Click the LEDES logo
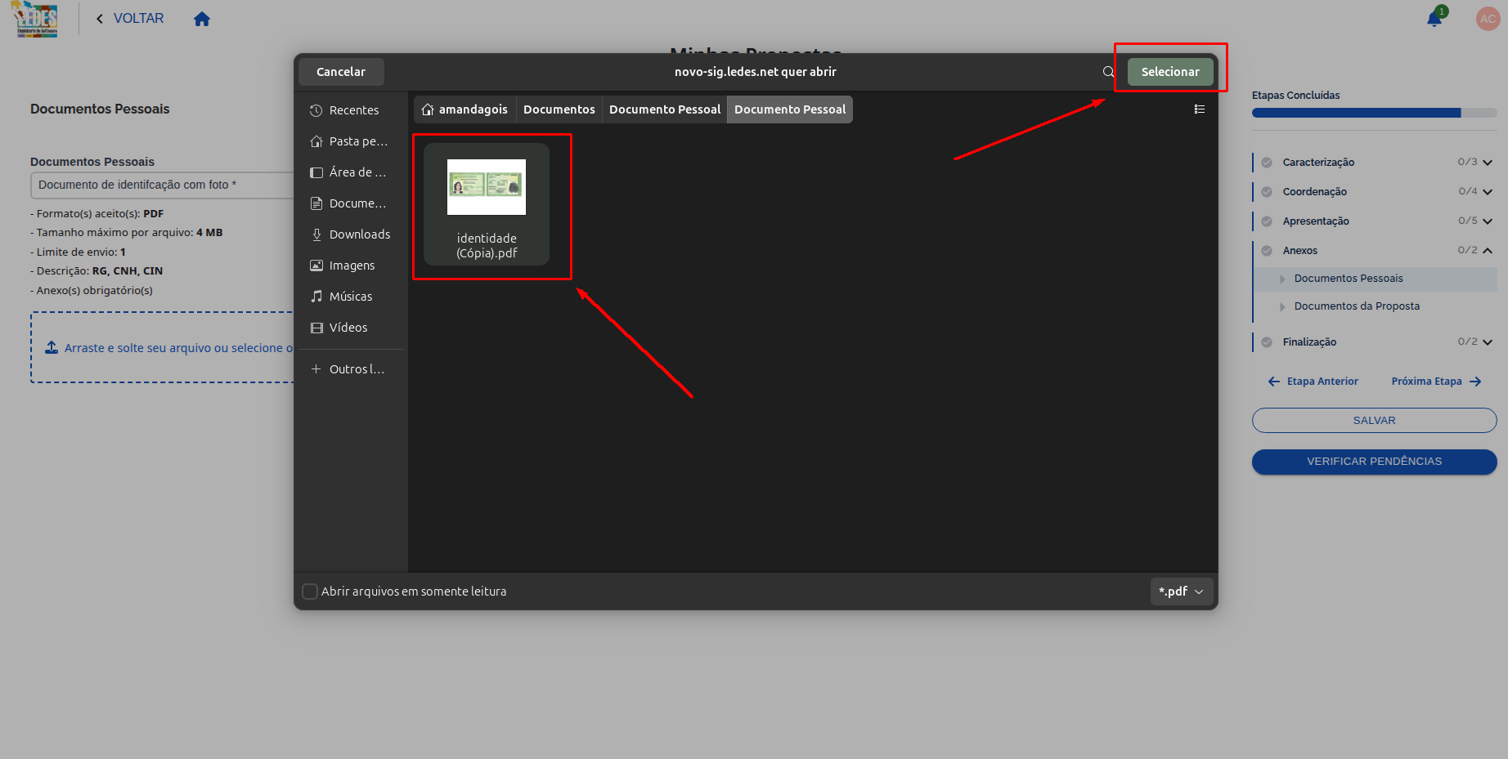The height and width of the screenshot is (759, 1508). tap(35, 19)
